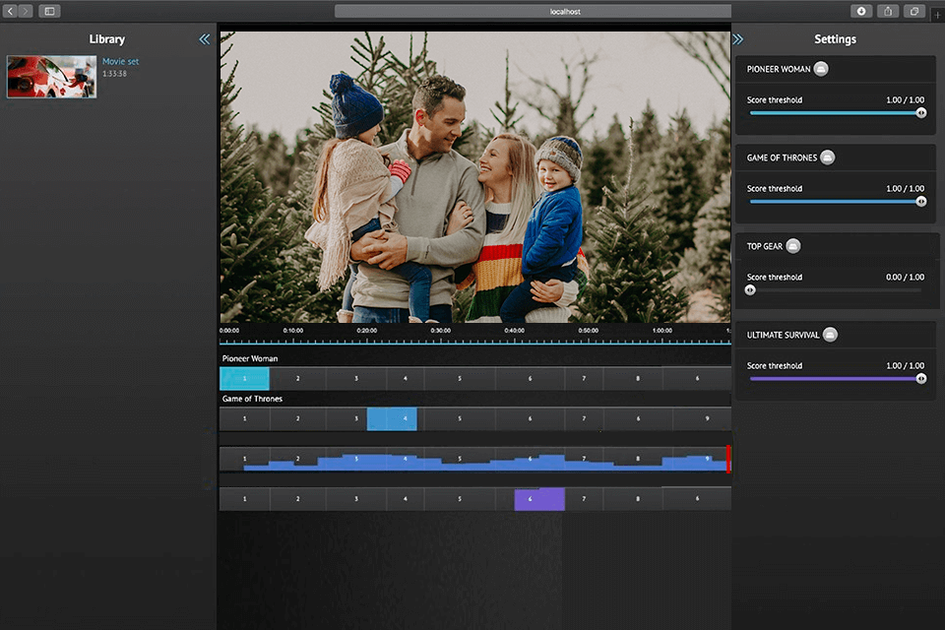945x630 pixels.
Task: Go back with the browser back arrow
Action: click(10, 11)
